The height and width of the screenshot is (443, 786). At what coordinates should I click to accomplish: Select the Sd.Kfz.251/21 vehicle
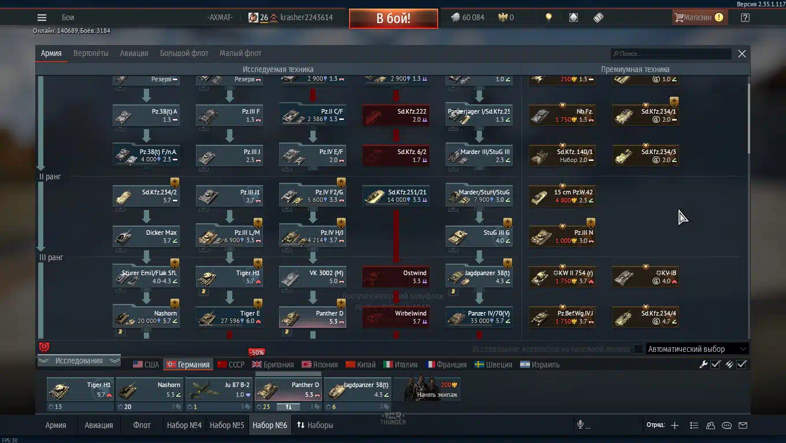(x=396, y=196)
